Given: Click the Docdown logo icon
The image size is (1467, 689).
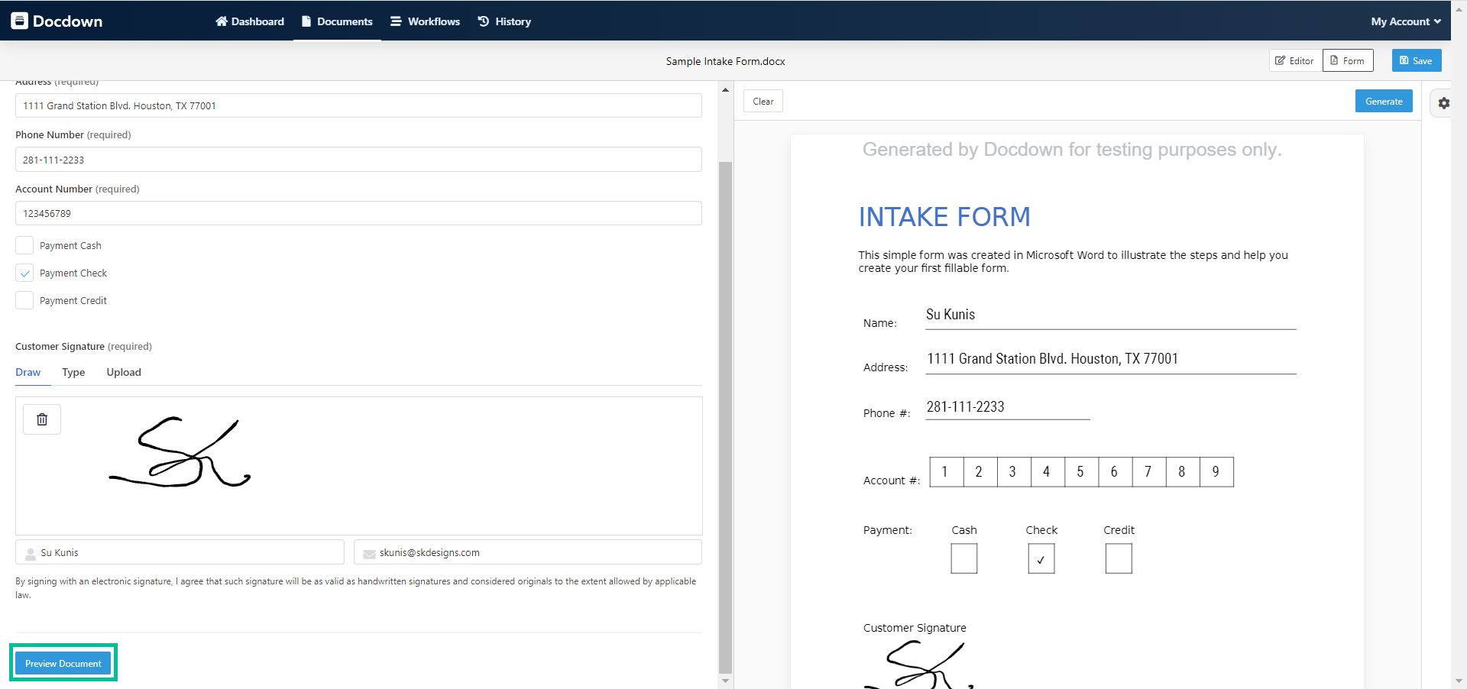Looking at the screenshot, I should point(20,21).
